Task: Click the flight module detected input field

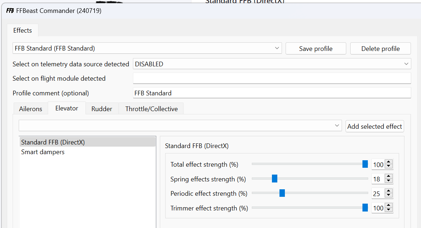Action: point(272,78)
